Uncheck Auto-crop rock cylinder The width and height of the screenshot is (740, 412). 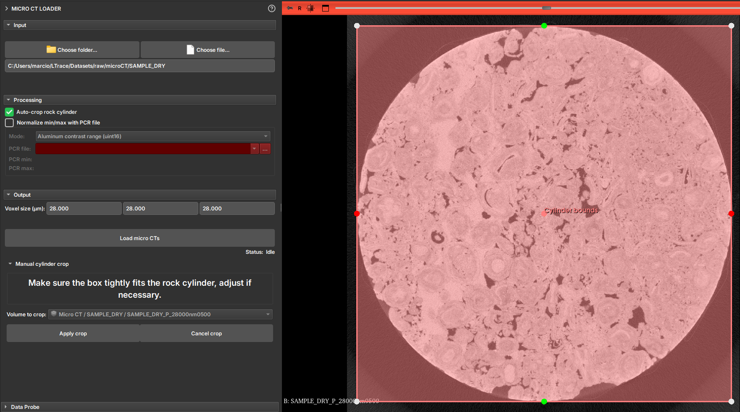(x=9, y=112)
